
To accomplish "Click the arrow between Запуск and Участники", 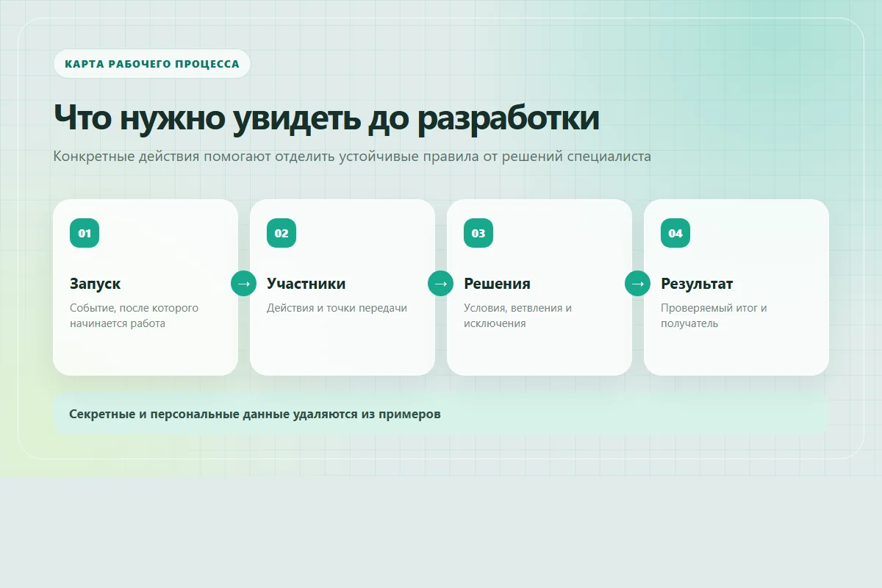I will point(244,283).
